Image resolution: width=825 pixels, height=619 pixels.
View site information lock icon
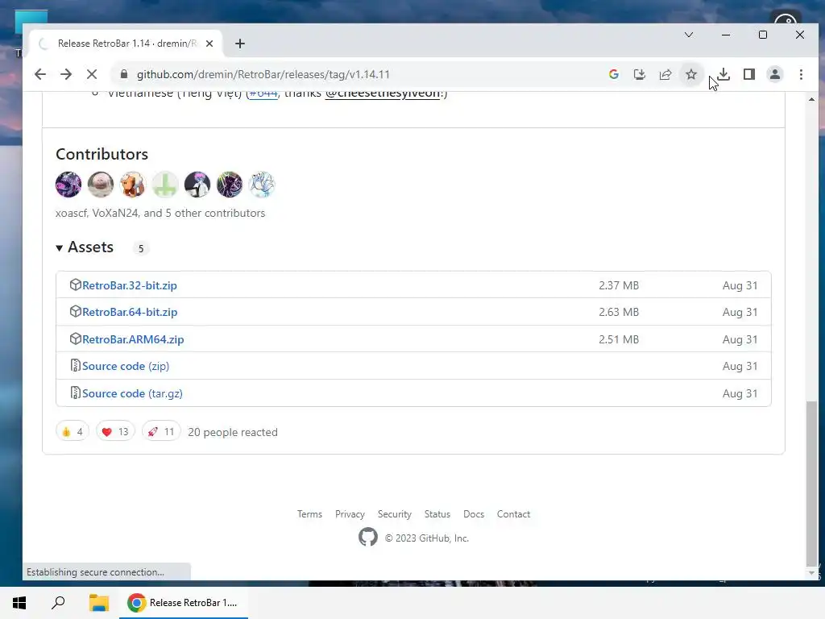(x=123, y=74)
